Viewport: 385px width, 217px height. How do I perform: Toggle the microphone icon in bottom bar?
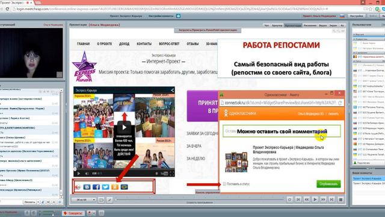click(27, 213)
